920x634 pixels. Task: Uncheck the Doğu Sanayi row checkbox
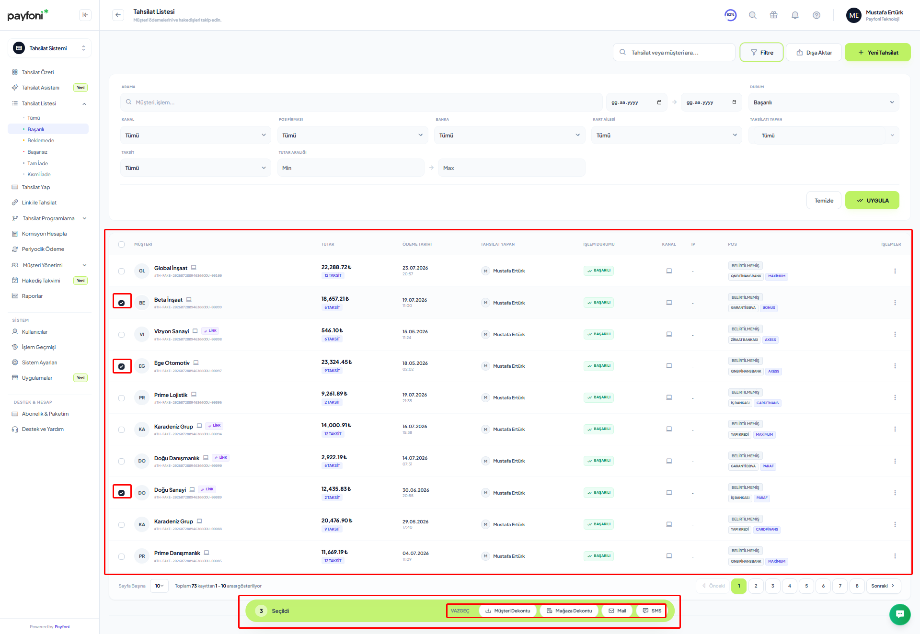pyautogui.click(x=122, y=493)
